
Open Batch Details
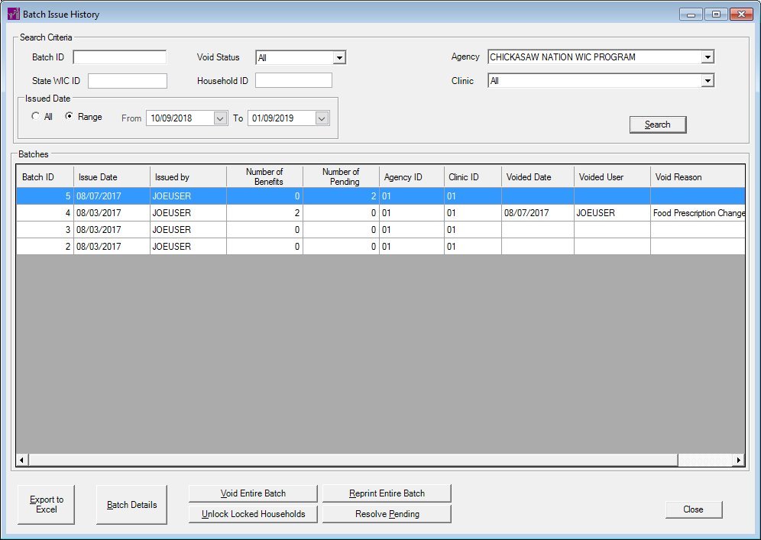131,505
